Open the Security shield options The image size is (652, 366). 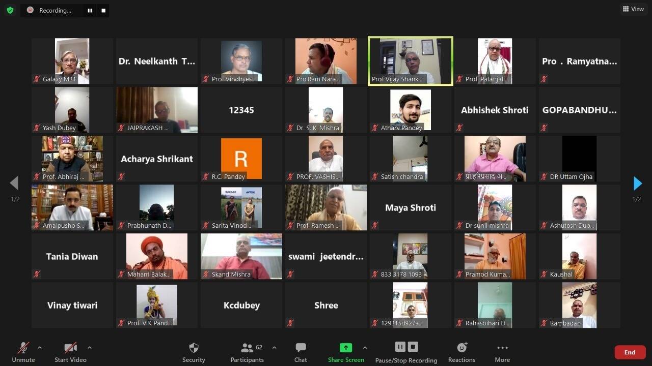tap(194, 352)
